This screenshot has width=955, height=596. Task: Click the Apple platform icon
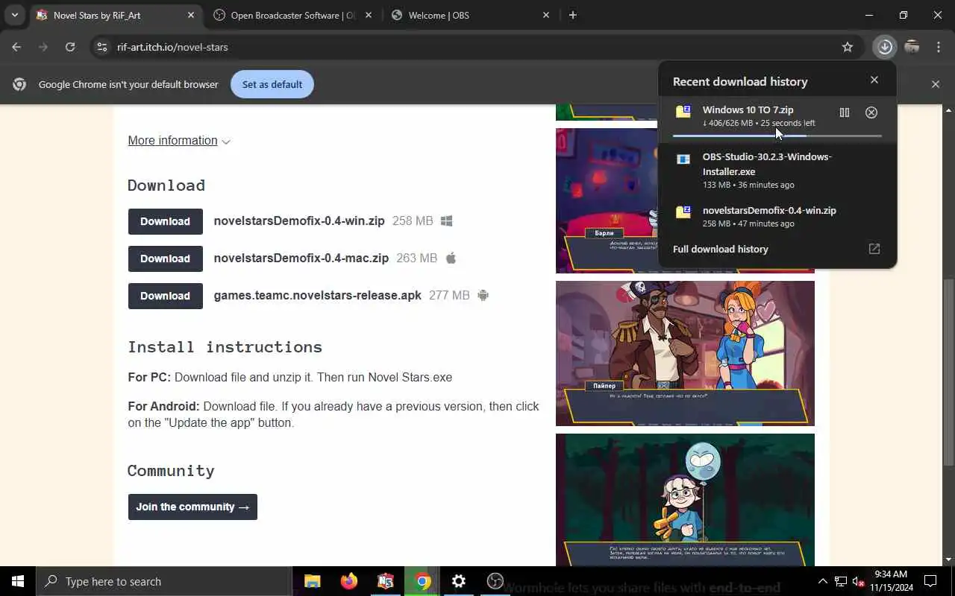pyautogui.click(x=451, y=258)
